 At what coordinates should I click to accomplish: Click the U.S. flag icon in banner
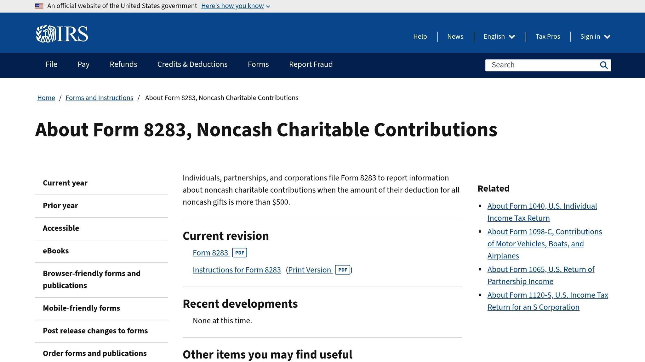coord(39,6)
